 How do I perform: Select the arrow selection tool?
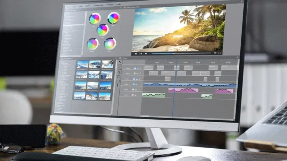[120, 62]
